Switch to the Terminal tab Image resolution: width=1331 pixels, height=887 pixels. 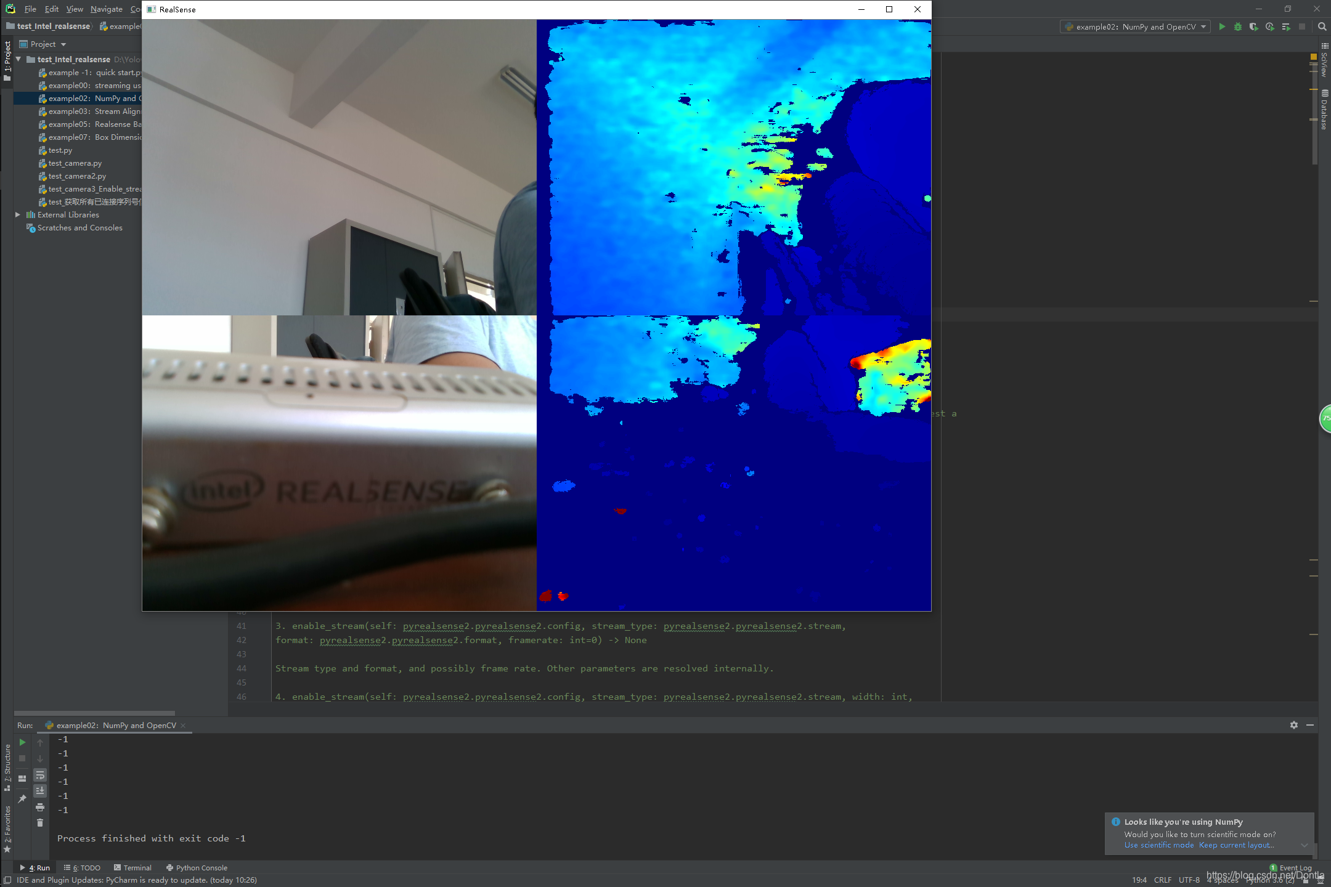click(x=137, y=867)
